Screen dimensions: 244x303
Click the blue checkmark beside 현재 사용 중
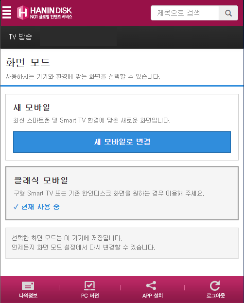coord(16,207)
